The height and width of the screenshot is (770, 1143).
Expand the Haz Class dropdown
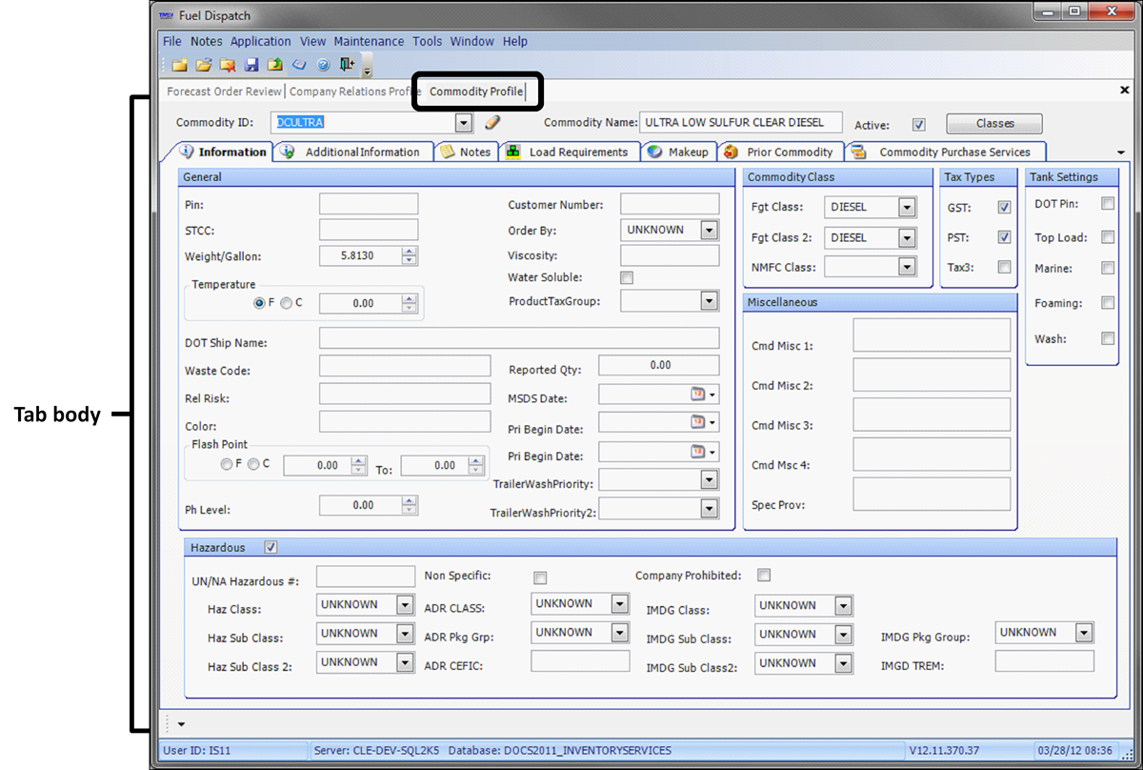pyautogui.click(x=405, y=605)
